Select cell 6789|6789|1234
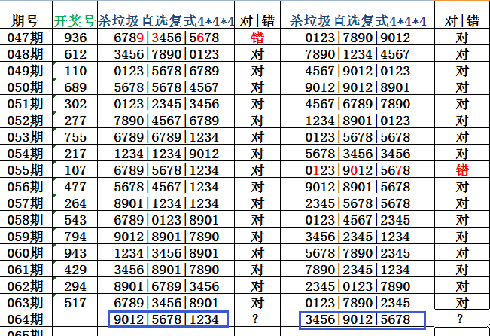Viewport: 490px width, 336px height. [166, 137]
